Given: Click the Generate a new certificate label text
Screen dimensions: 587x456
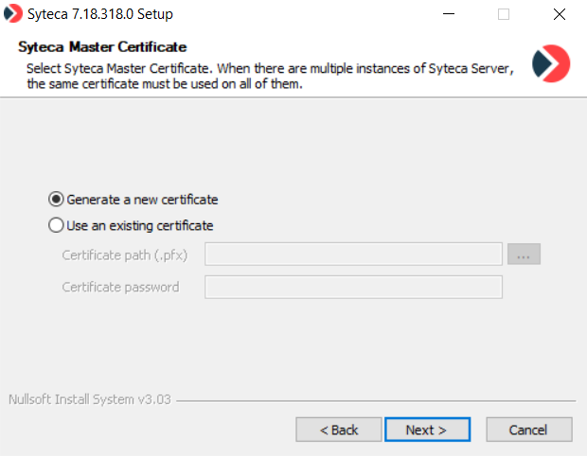Looking at the screenshot, I should pos(142,200).
